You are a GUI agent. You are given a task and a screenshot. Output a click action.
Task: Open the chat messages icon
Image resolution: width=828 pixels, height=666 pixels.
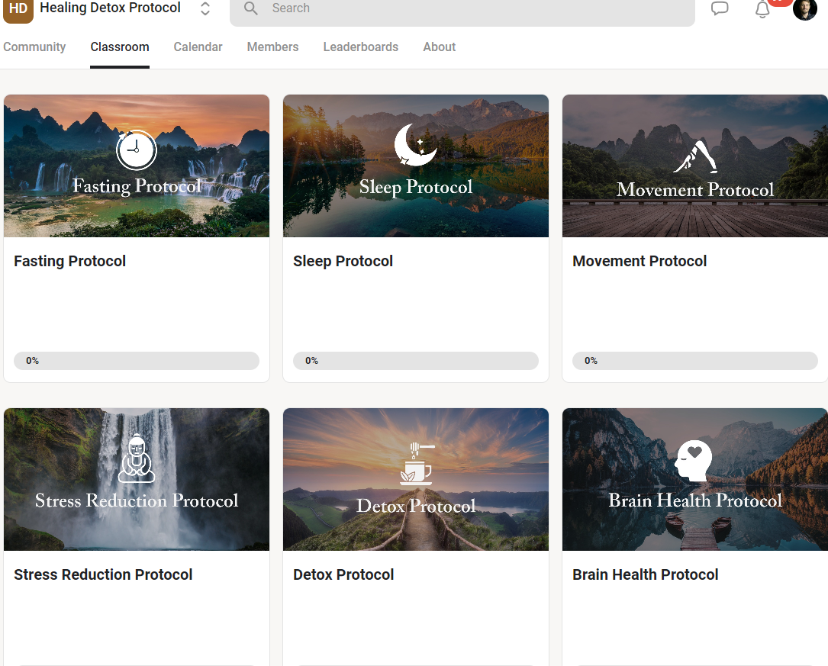tap(719, 9)
